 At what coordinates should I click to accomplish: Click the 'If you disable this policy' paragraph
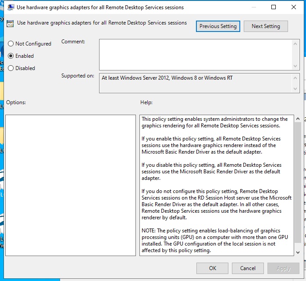pos(212,172)
